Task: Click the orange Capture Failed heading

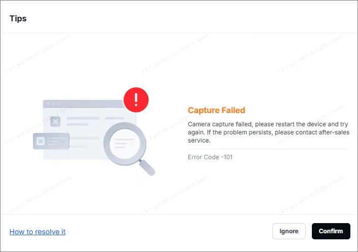Action: [217, 110]
